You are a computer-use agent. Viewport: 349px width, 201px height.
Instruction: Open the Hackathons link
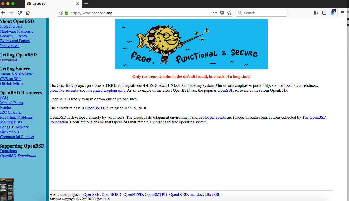point(9,132)
